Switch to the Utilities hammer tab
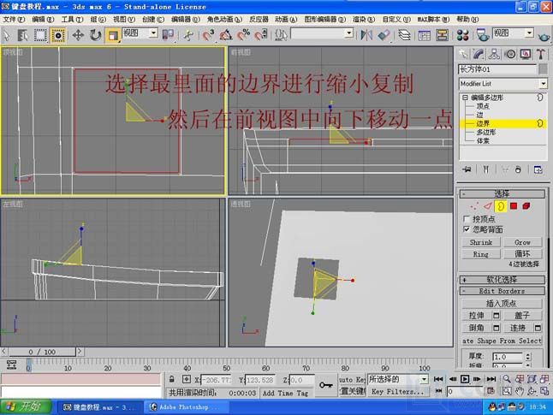553x415 pixels. pos(541,54)
